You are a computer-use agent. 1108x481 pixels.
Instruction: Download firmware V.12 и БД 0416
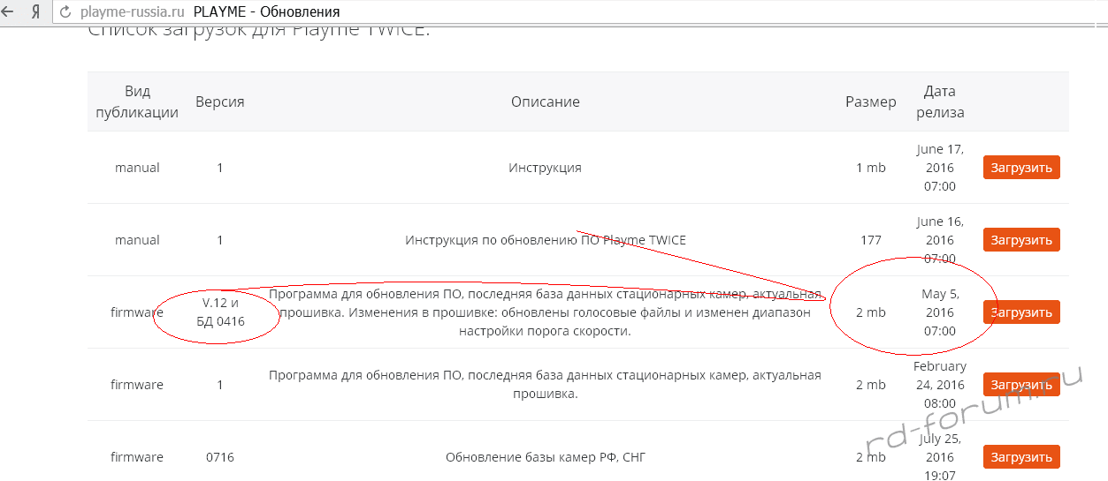tap(1021, 312)
